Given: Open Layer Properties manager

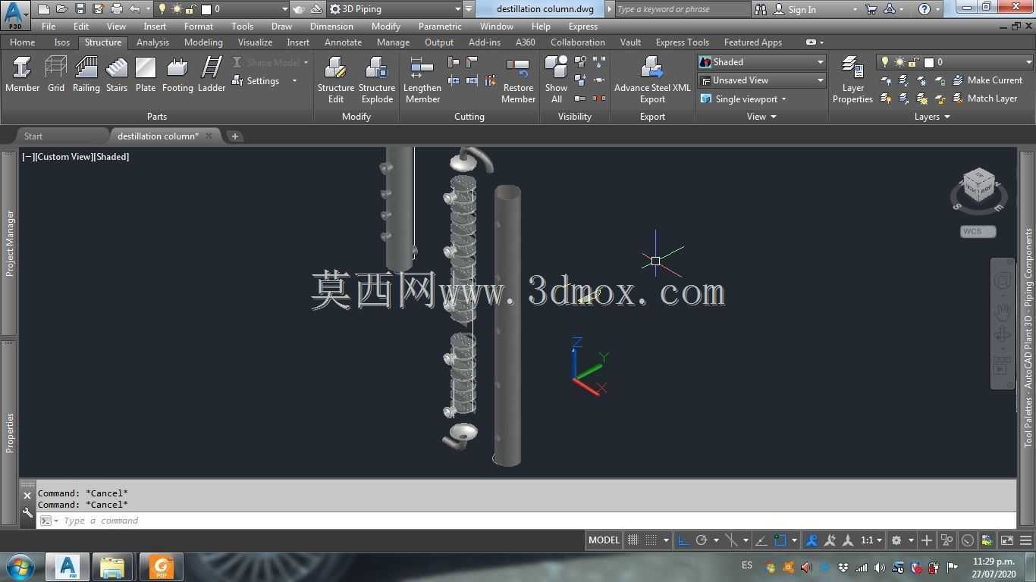Looking at the screenshot, I should click(852, 80).
